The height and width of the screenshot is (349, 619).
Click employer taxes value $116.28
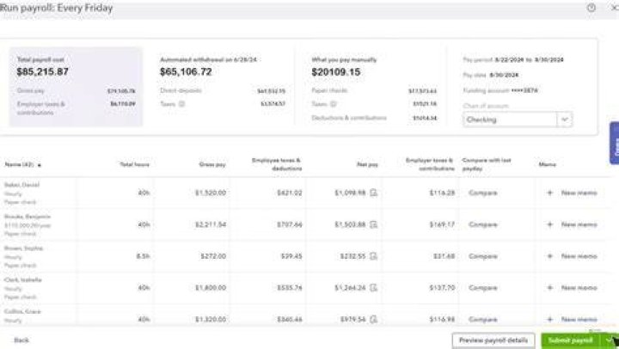coord(442,193)
